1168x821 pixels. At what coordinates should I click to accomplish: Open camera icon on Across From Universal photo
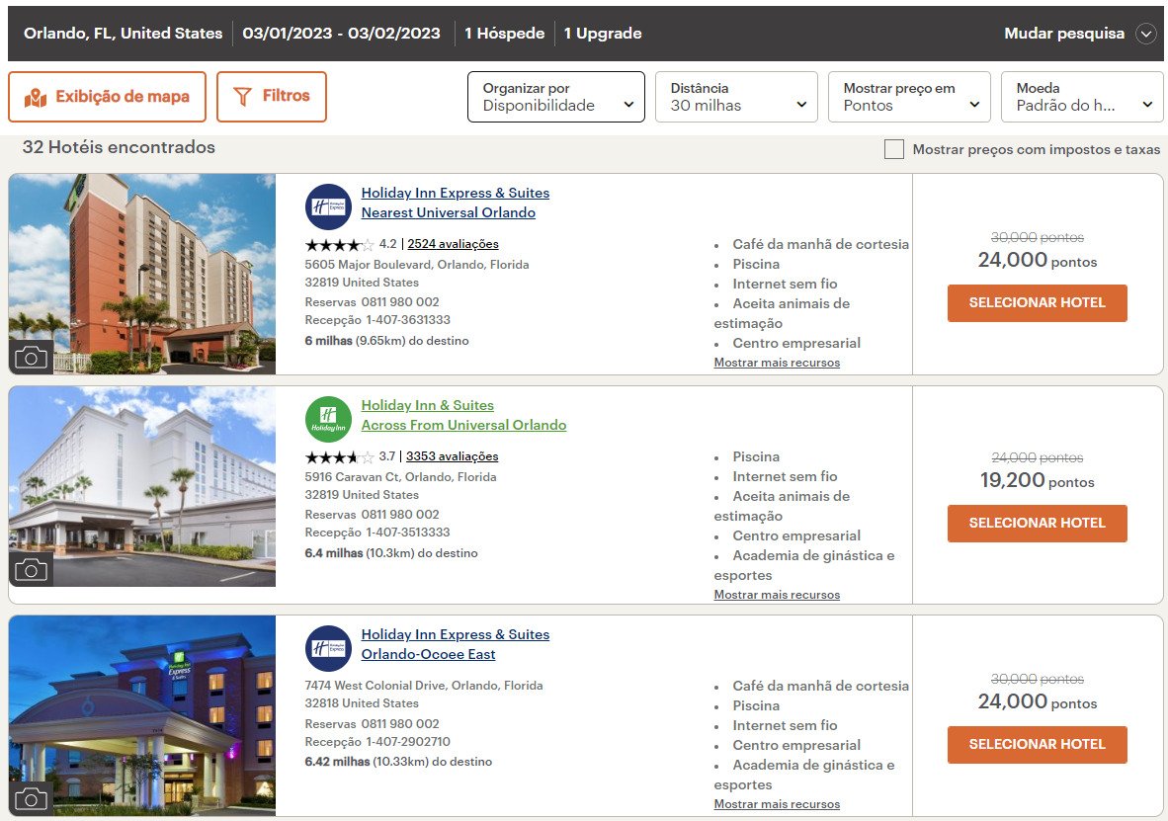click(31, 570)
